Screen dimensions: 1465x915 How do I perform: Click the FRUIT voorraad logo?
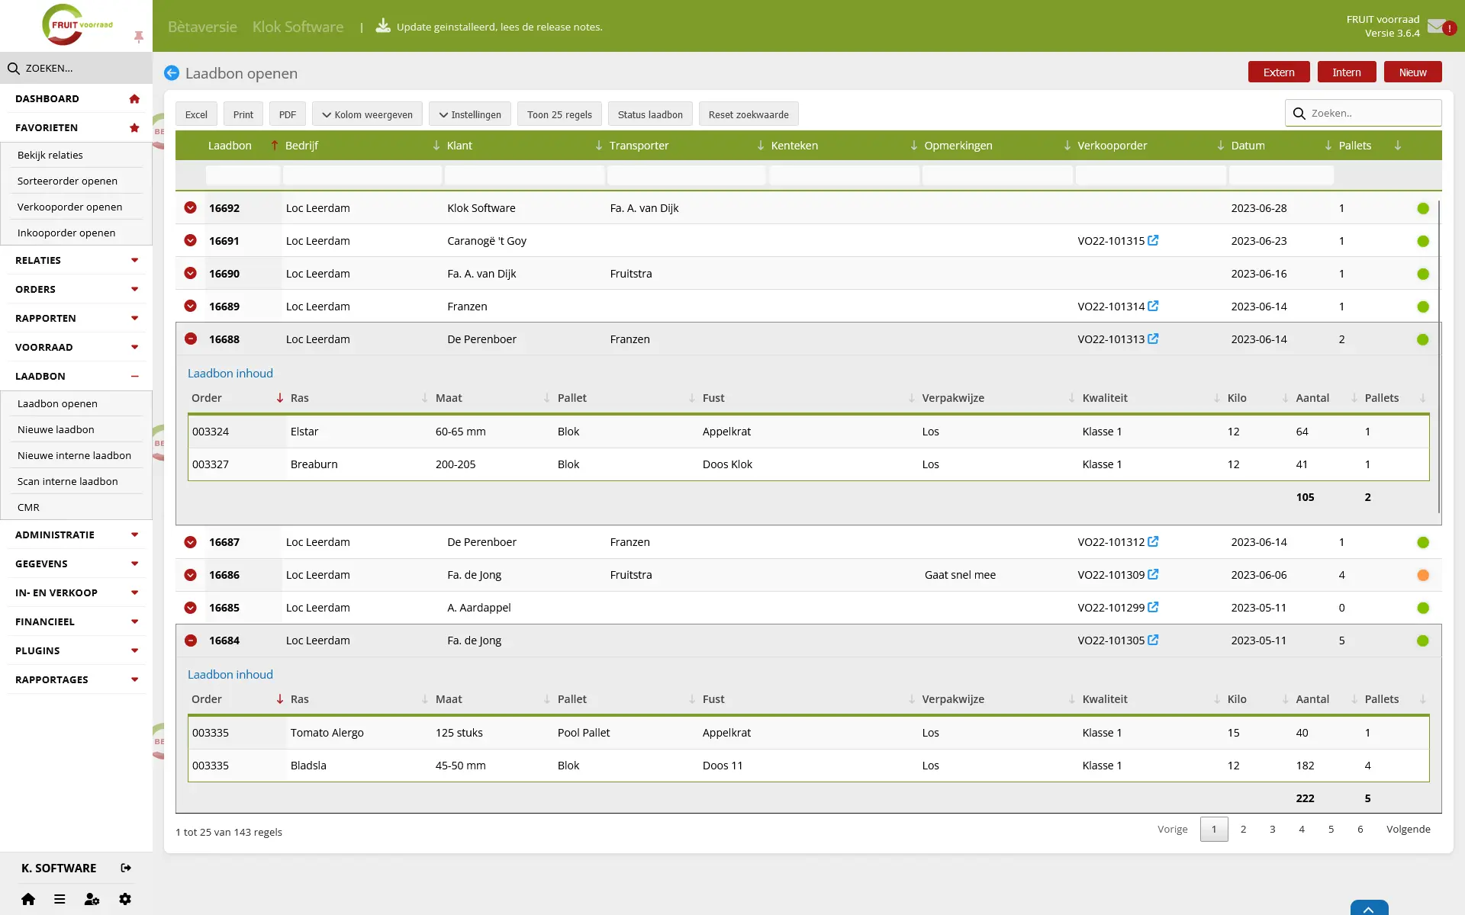(76, 25)
